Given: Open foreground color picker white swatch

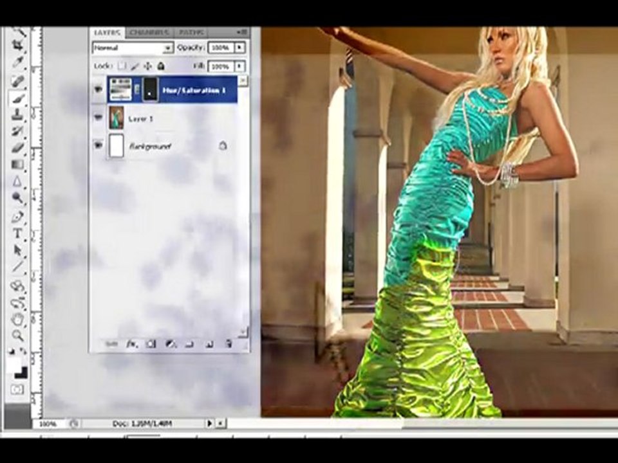Looking at the screenshot, I should tap(13, 365).
